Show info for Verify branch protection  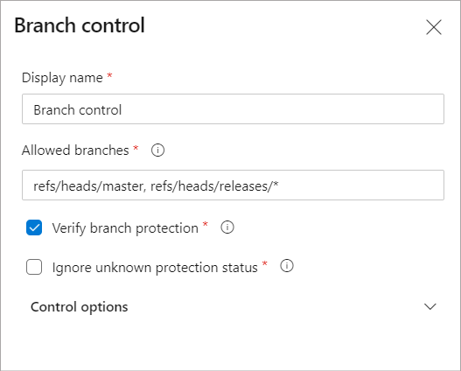[227, 227]
